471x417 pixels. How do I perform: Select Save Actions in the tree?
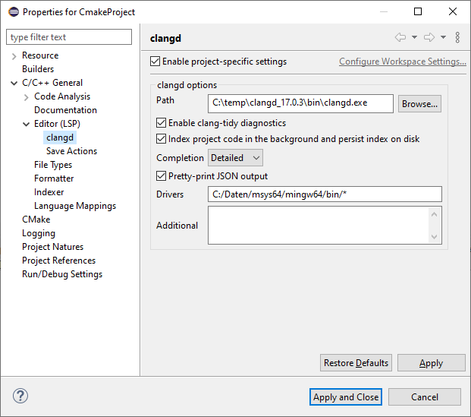pos(71,151)
